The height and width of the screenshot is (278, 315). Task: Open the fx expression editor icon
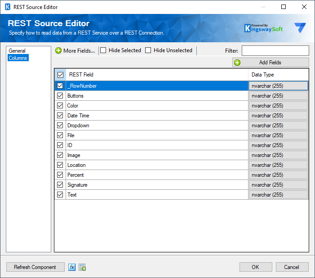72,267
